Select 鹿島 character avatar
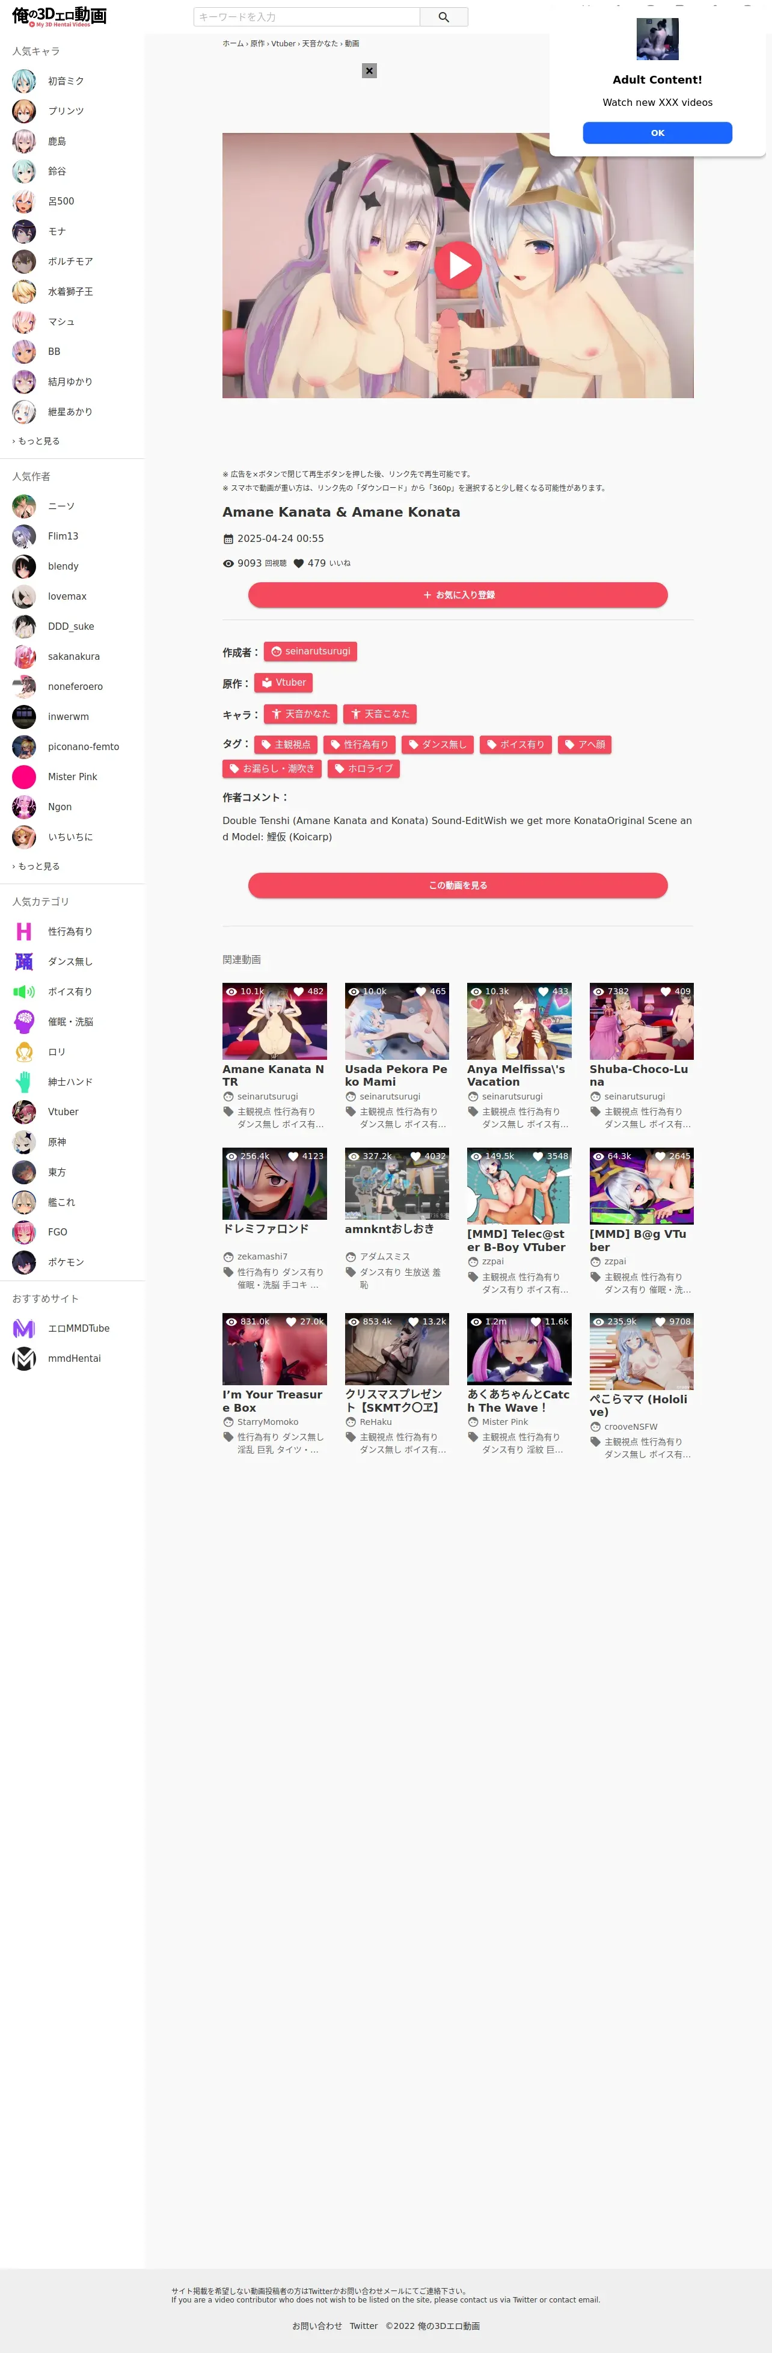772x2353 pixels. tap(24, 141)
